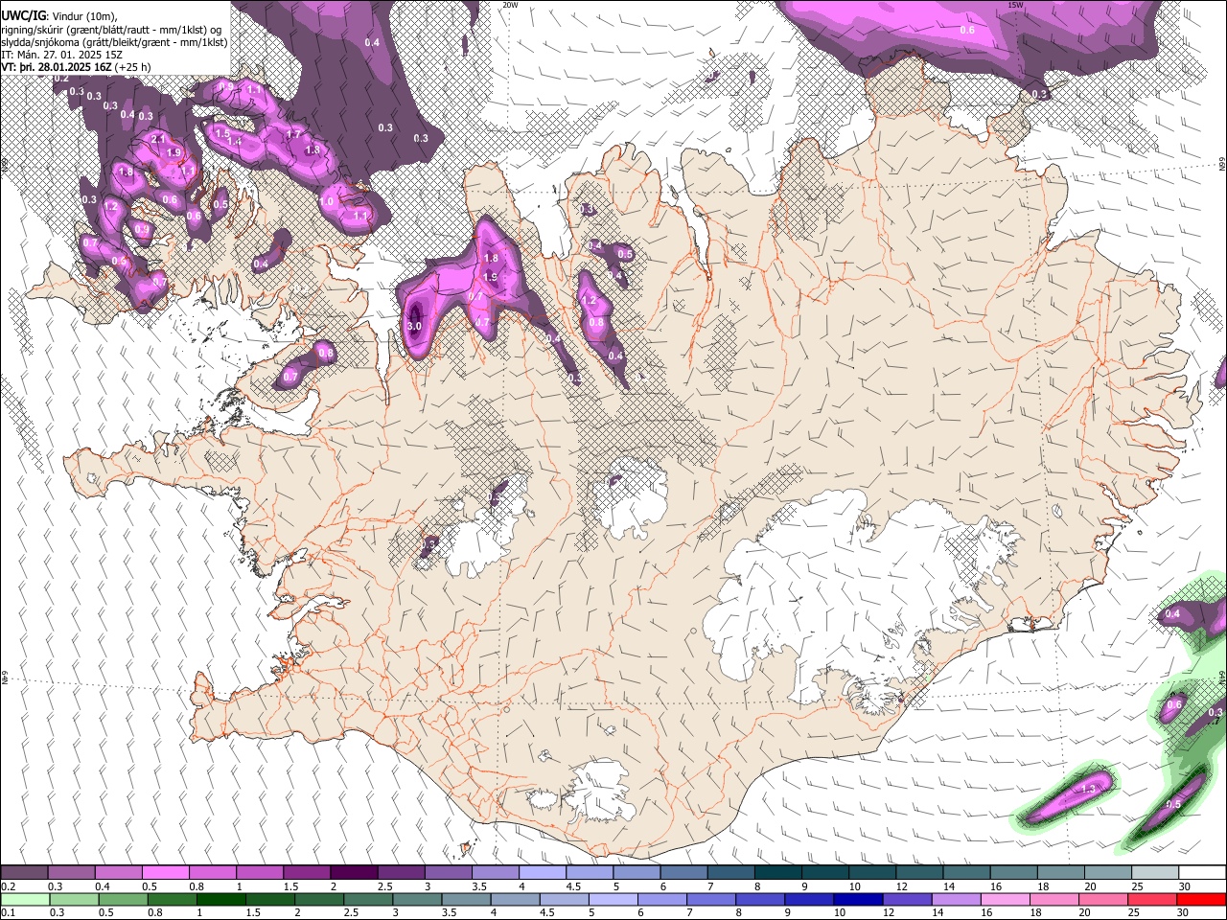Click the '30' label in lower legend row
Image resolution: width=1227 pixels, height=920 pixels.
(1183, 912)
